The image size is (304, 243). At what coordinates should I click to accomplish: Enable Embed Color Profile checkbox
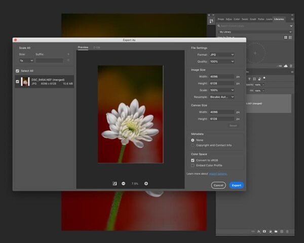point(193,166)
